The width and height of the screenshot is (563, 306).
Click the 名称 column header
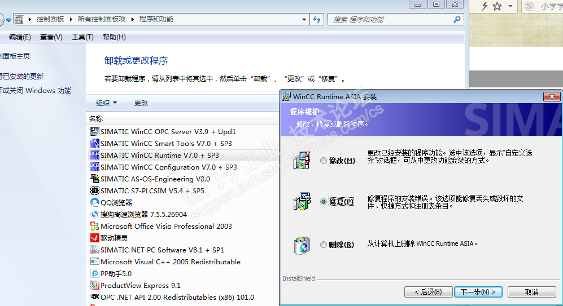pyautogui.click(x=96, y=118)
